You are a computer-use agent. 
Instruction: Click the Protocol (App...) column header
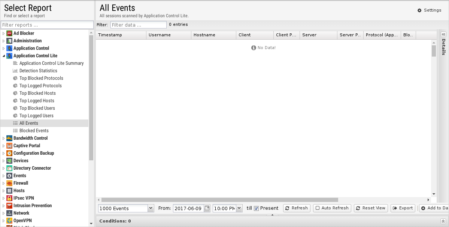coord(382,35)
